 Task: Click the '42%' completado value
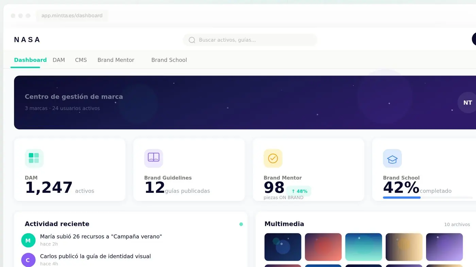401,188
